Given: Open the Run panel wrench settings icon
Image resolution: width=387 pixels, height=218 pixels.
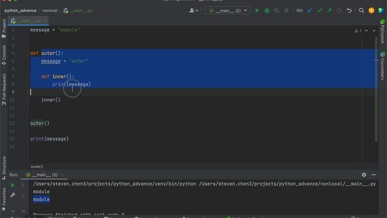Looking at the screenshot, I should point(13,195).
